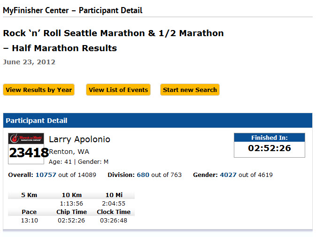The height and width of the screenshot is (237, 316).
Task: Click the Rock 'n' Roll Marathon Series logo
Action: coord(26,138)
